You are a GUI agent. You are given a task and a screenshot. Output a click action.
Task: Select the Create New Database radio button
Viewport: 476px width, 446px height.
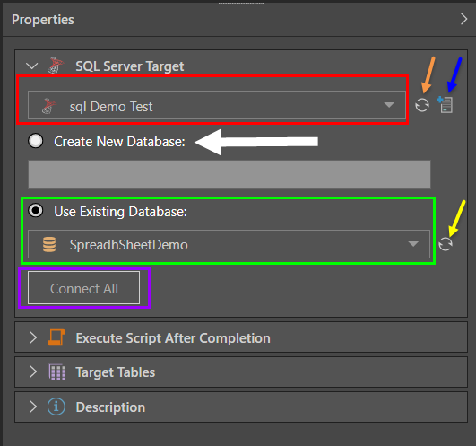tap(36, 141)
